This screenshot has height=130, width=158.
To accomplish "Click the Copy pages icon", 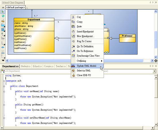I will (73, 22).
